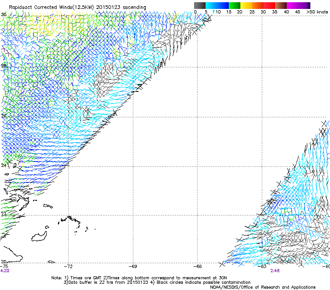Click the green 15-20 knots legend swatch
Viewport: 330px width, 290px height.
tap(235, 5)
